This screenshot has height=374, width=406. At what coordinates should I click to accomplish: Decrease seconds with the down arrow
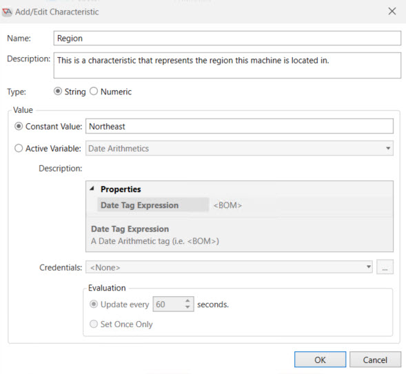(x=187, y=307)
